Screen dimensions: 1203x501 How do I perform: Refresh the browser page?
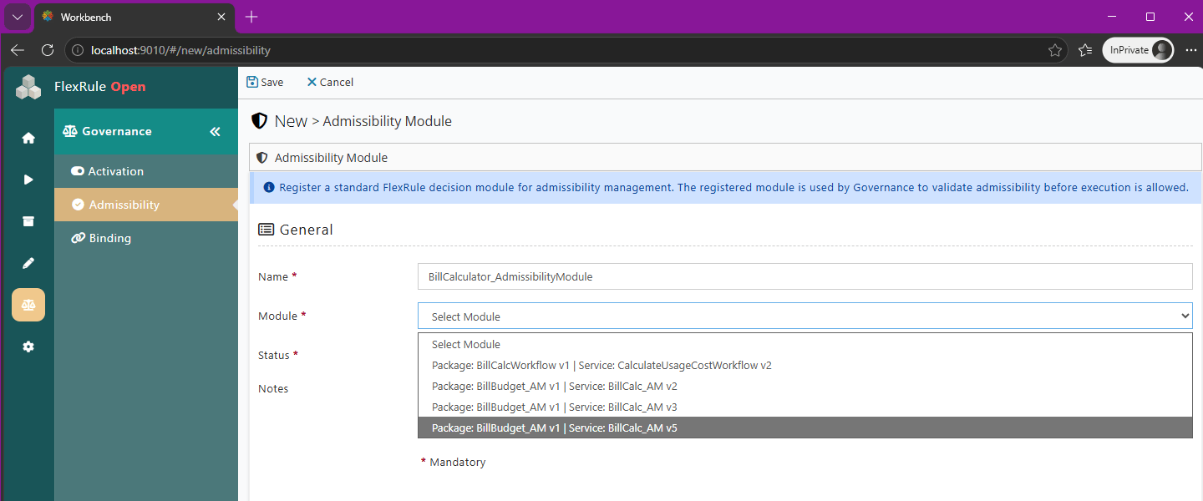click(48, 50)
